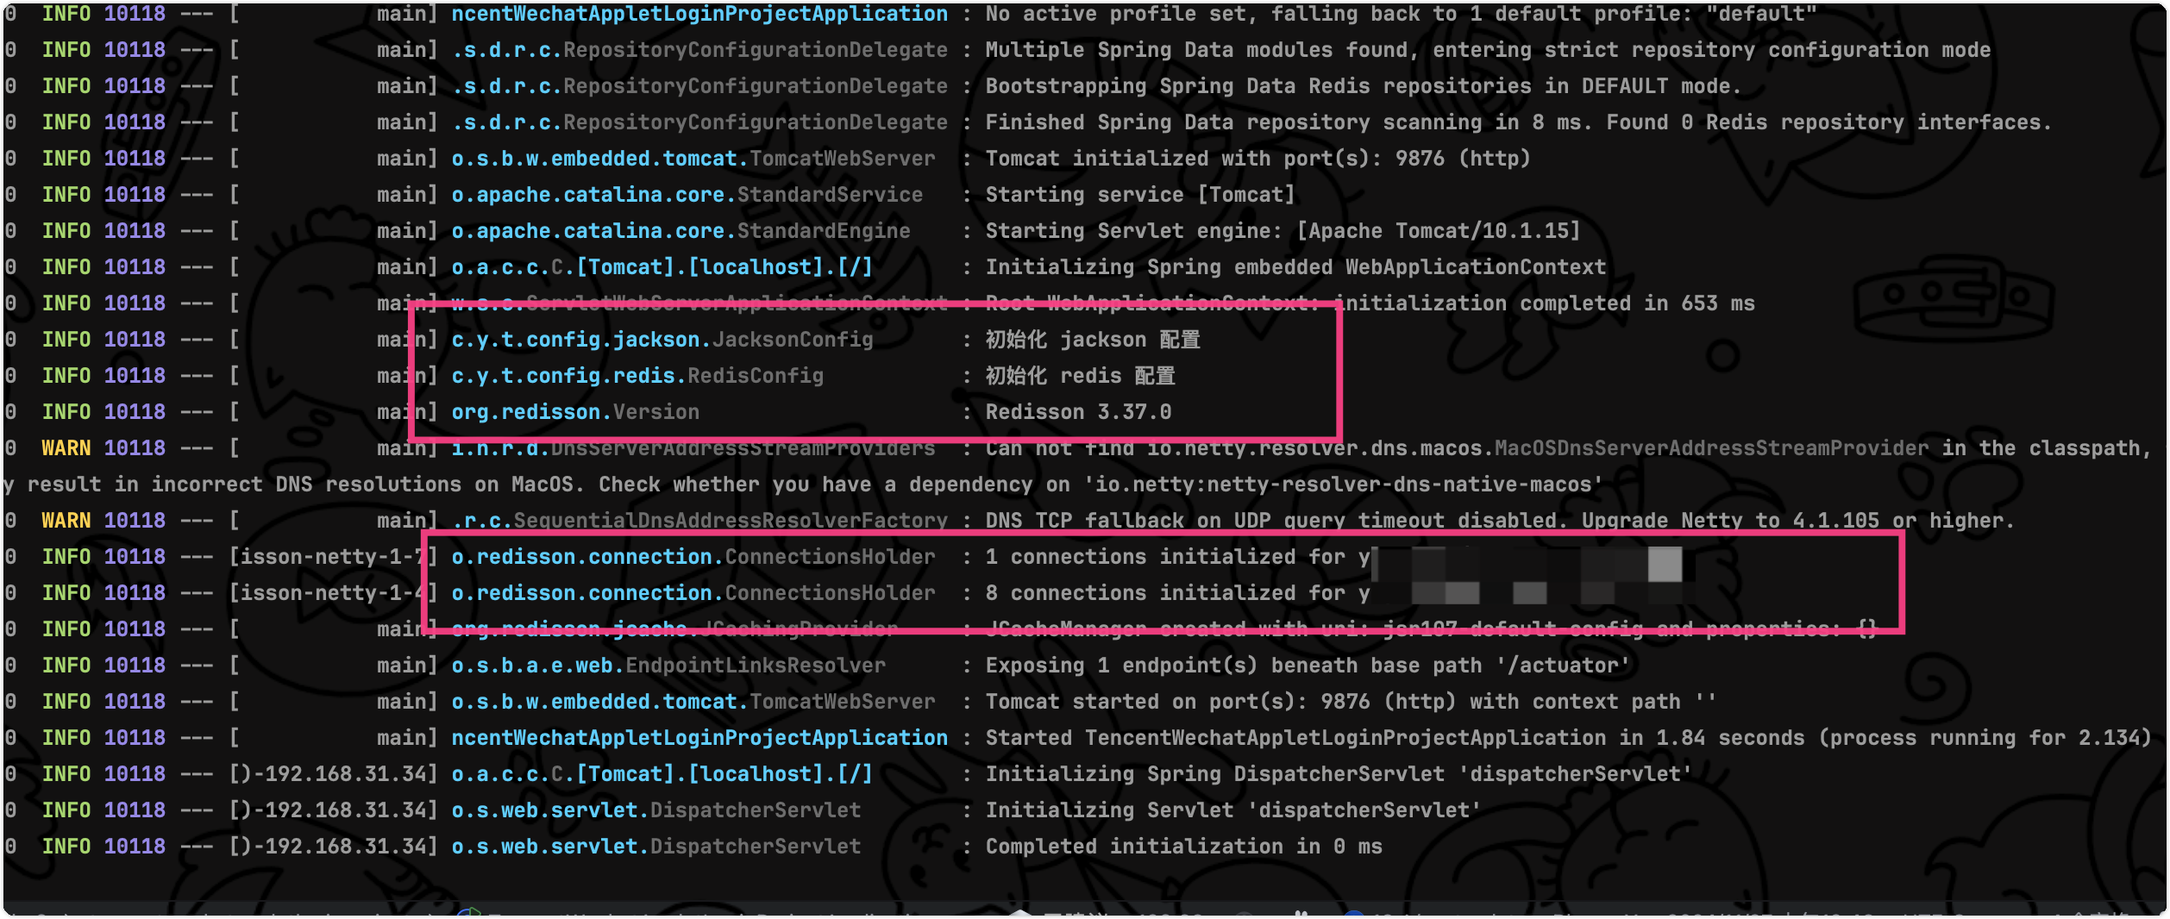
Task: Click the StandardService logger class name
Action: (830, 195)
